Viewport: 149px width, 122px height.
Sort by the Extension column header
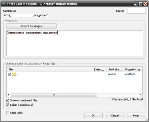[x=99, y=70]
